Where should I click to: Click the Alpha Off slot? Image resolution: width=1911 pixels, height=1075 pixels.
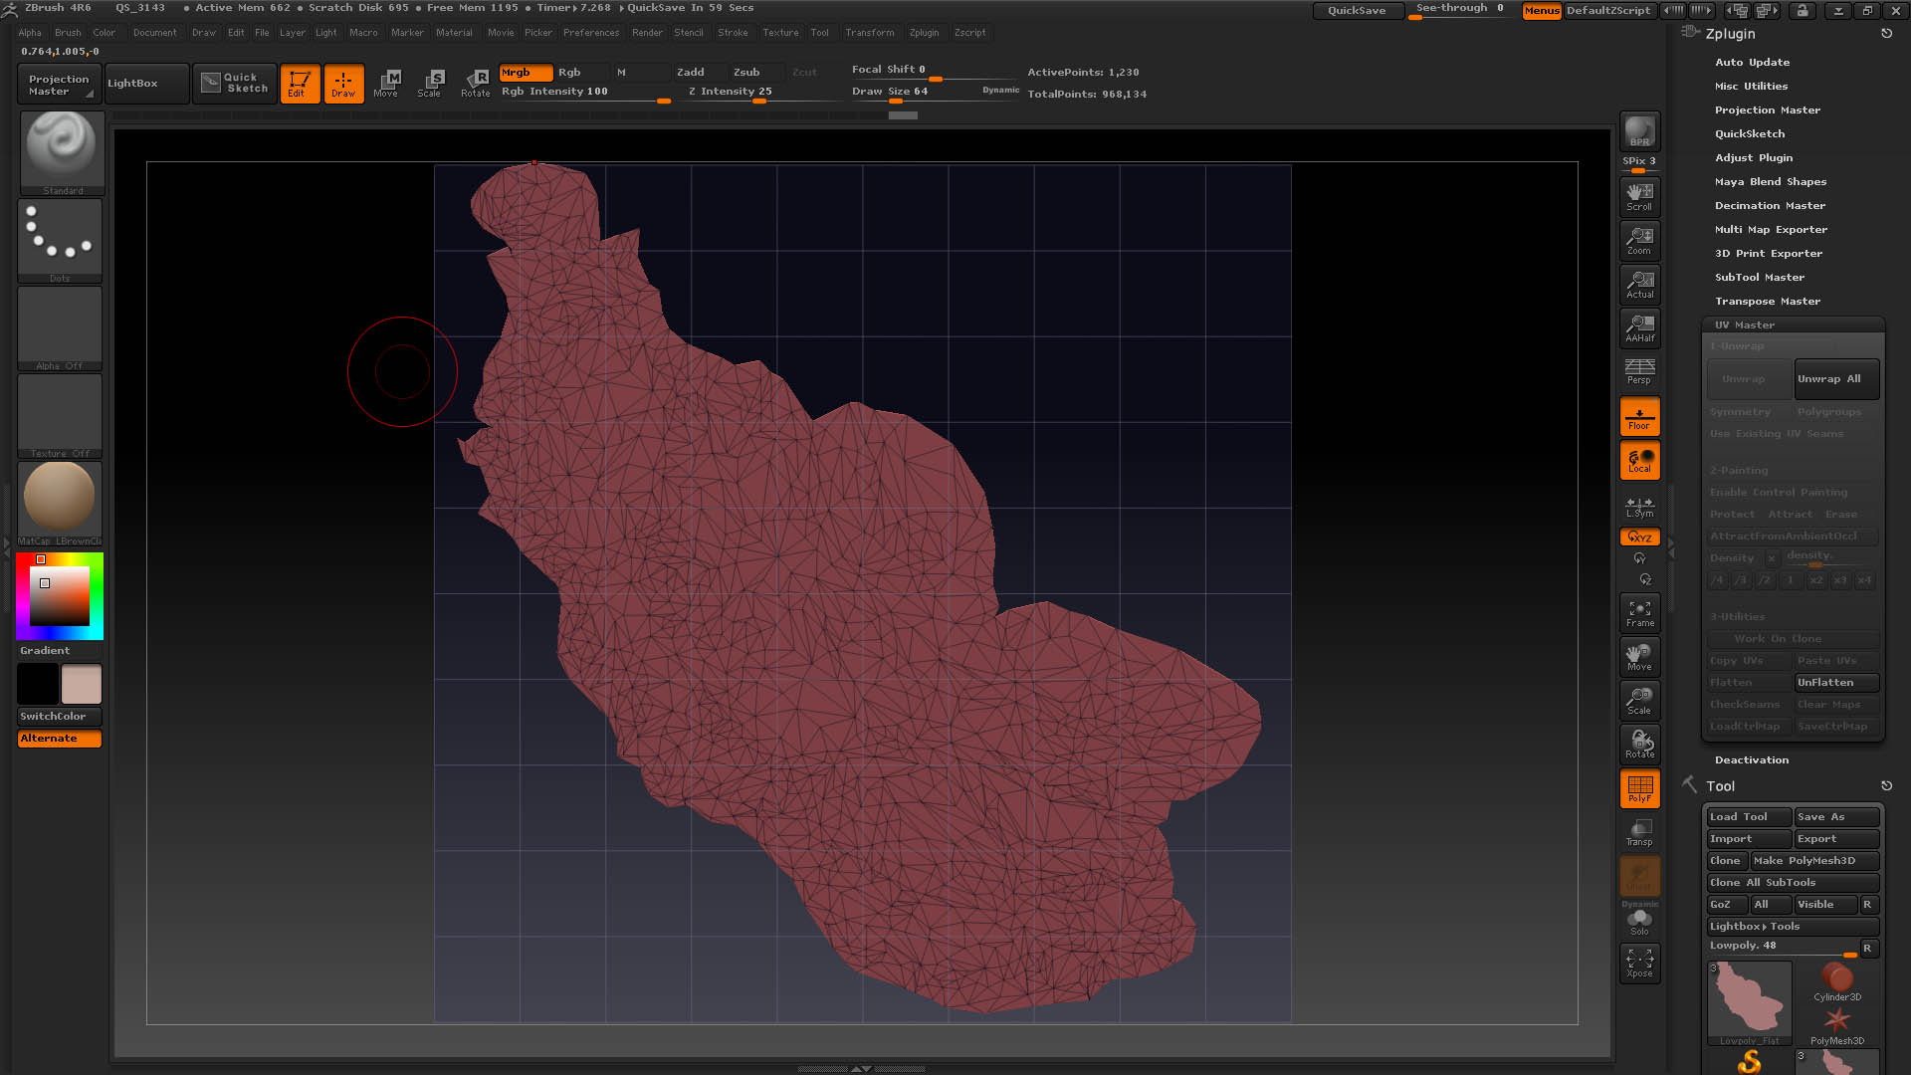point(60,328)
